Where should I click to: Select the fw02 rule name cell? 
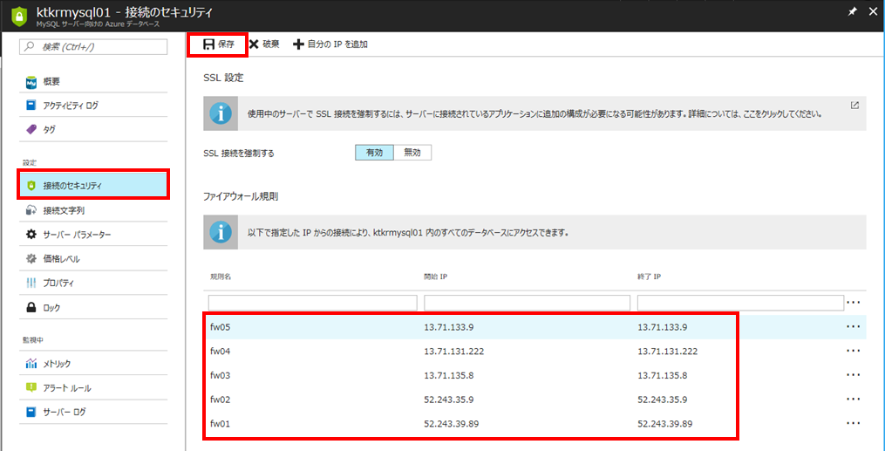[x=220, y=399]
